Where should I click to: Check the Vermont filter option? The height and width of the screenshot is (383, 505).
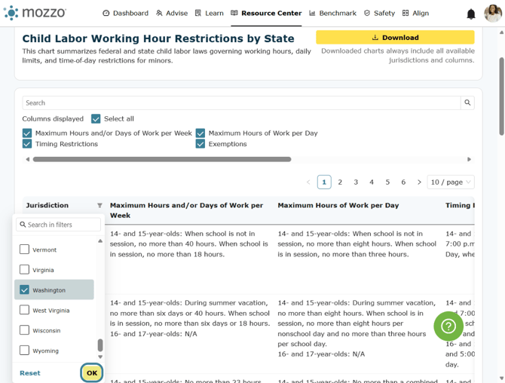[24, 250]
